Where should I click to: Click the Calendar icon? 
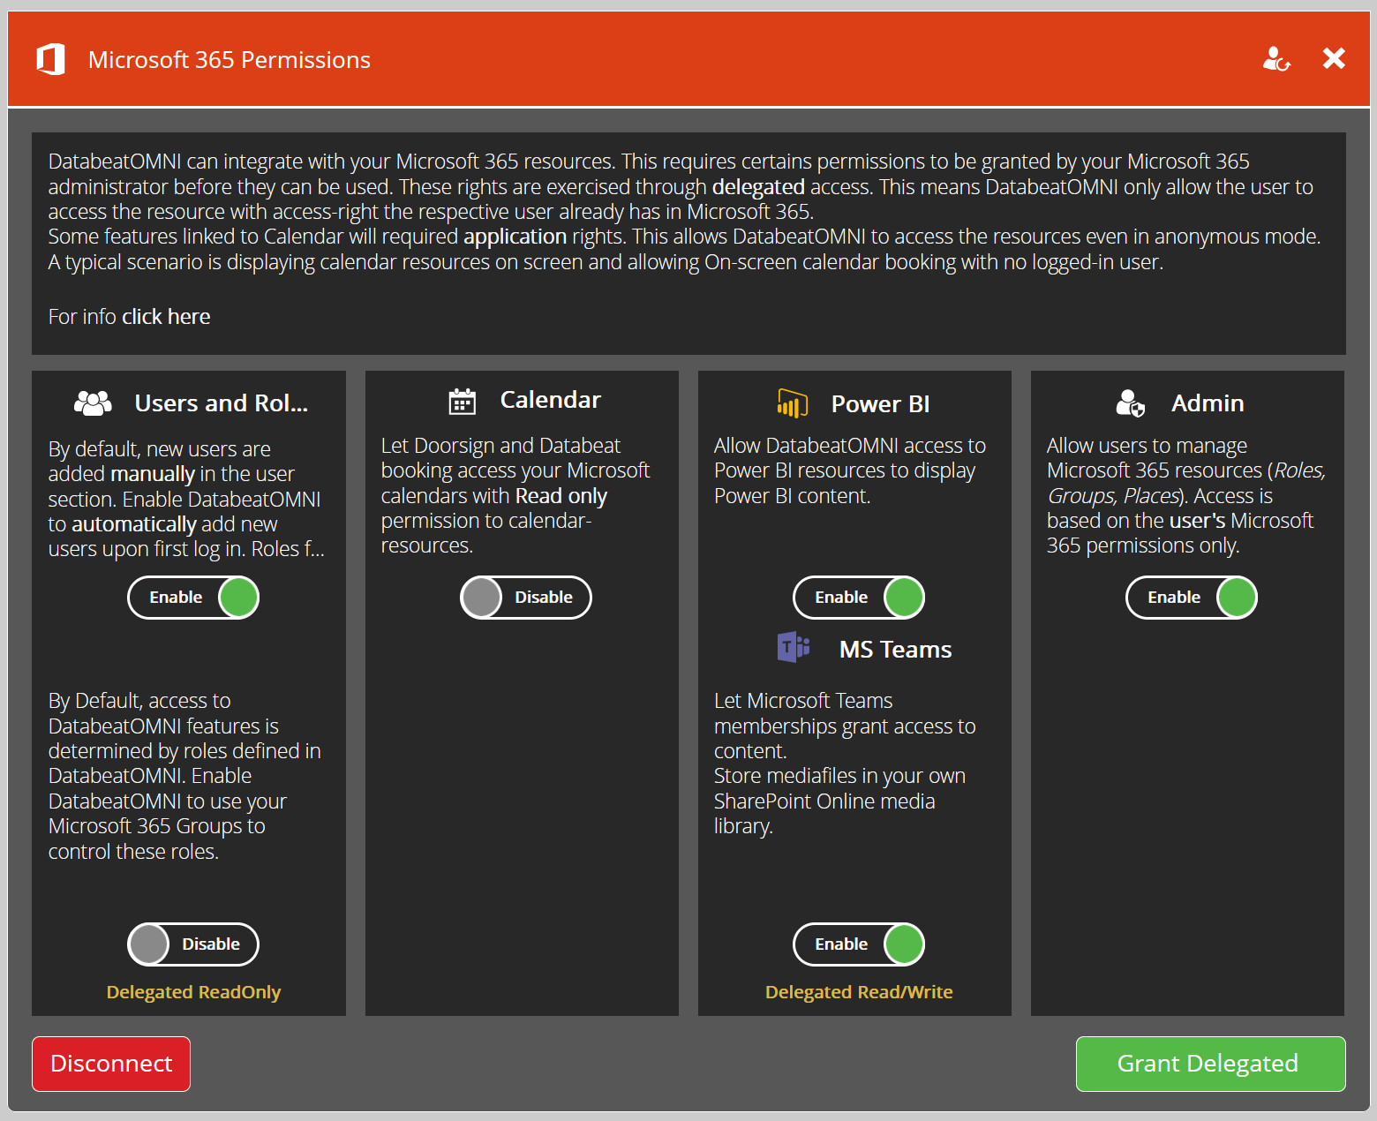[462, 401]
